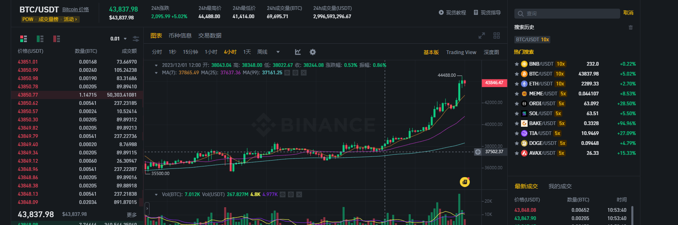Remove the Vol indicator
Screen dimensions: 678x225
point(299,194)
